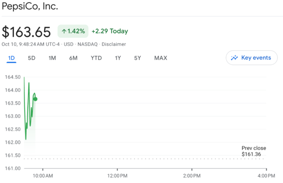Image resolution: width=283 pixels, height=183 pixels.
Task: Select the 1D range tab
Action: click(x=11, y=58)
